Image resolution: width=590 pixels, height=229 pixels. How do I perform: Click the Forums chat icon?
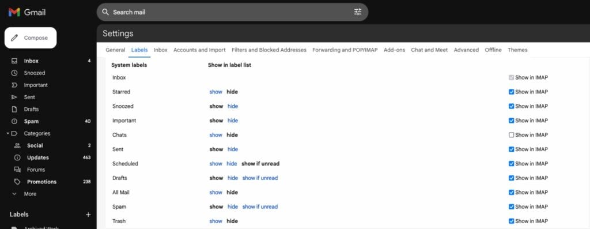pos(17,170)
